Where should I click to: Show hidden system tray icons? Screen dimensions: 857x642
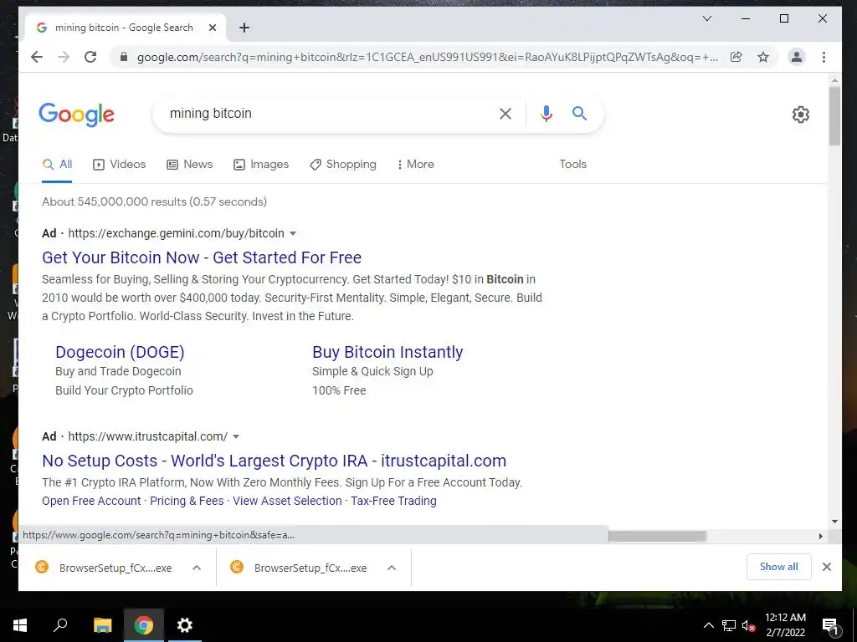point(708,625)
